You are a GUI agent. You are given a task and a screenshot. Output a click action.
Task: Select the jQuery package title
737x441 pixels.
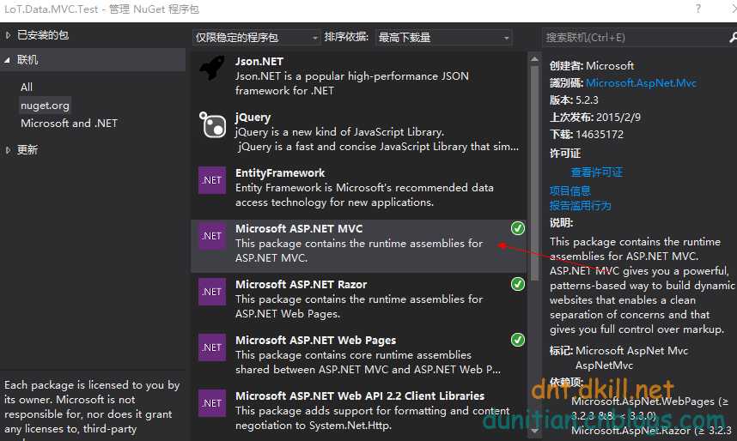click(x=253, y=118)
